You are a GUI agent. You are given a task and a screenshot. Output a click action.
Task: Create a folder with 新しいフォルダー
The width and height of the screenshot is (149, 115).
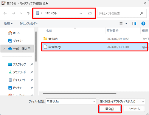click(29, 24)
